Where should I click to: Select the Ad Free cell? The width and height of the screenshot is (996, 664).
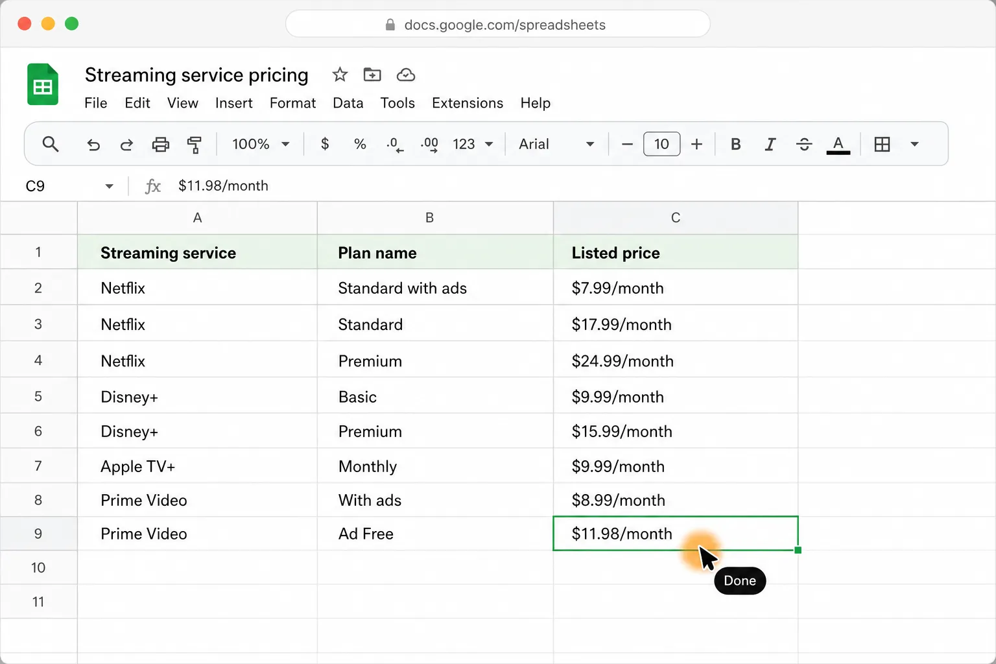pos(435,534)
